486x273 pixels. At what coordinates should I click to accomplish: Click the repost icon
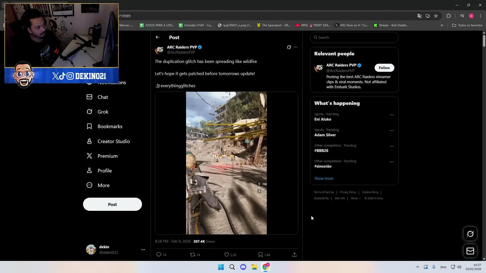192,255
